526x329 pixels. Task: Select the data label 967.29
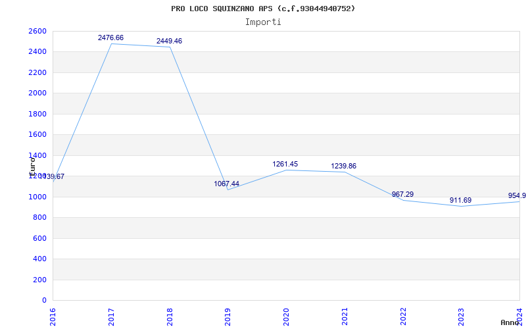click(402, 194)
